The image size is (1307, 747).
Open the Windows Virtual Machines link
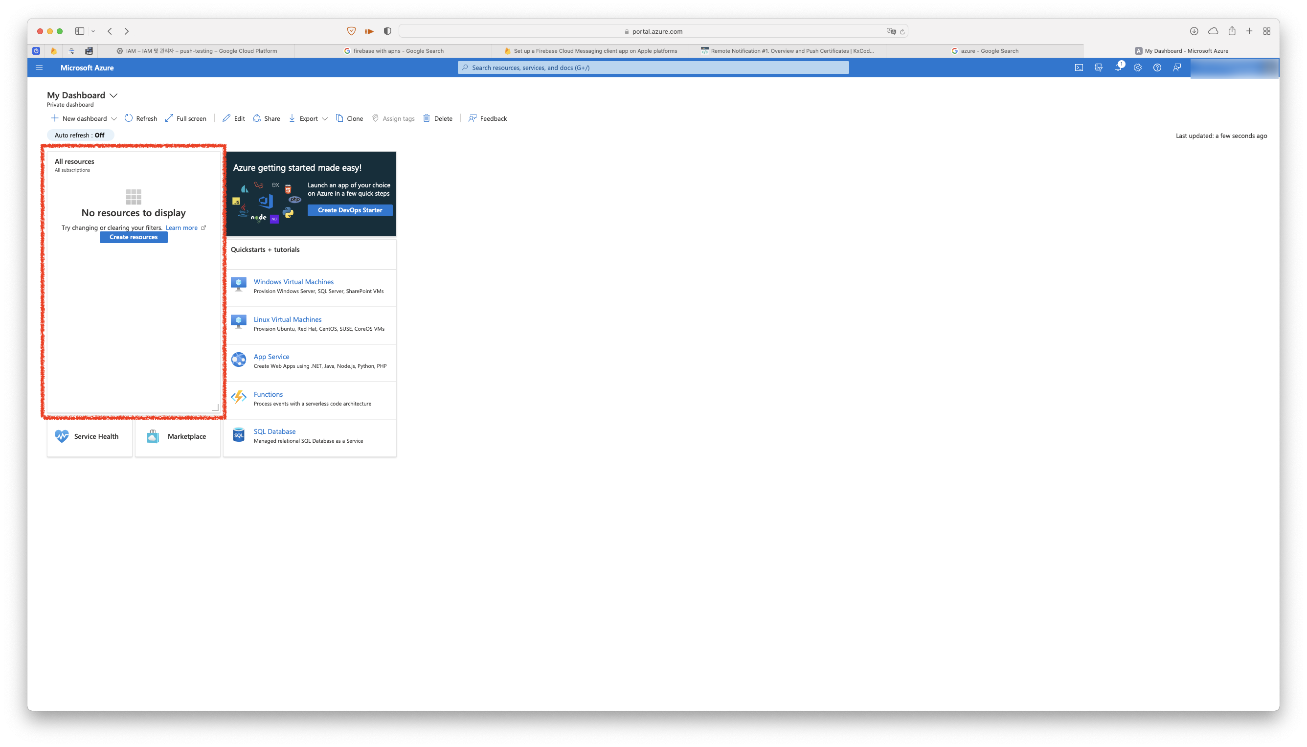[293, 282]
